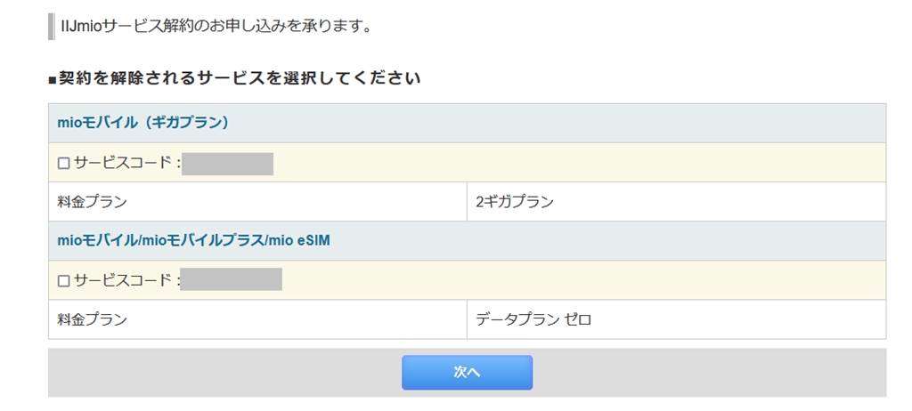Click the mioモバイル（ギガプラン）section header
Viewport: 912px width, 411px height.
pos(143,123)
